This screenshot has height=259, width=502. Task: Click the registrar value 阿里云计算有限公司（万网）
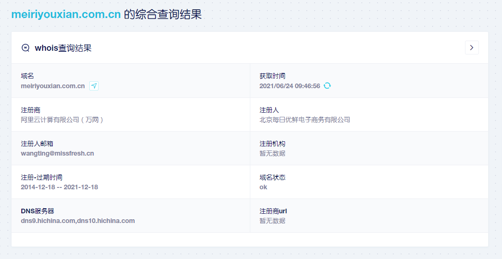[62, 120]
